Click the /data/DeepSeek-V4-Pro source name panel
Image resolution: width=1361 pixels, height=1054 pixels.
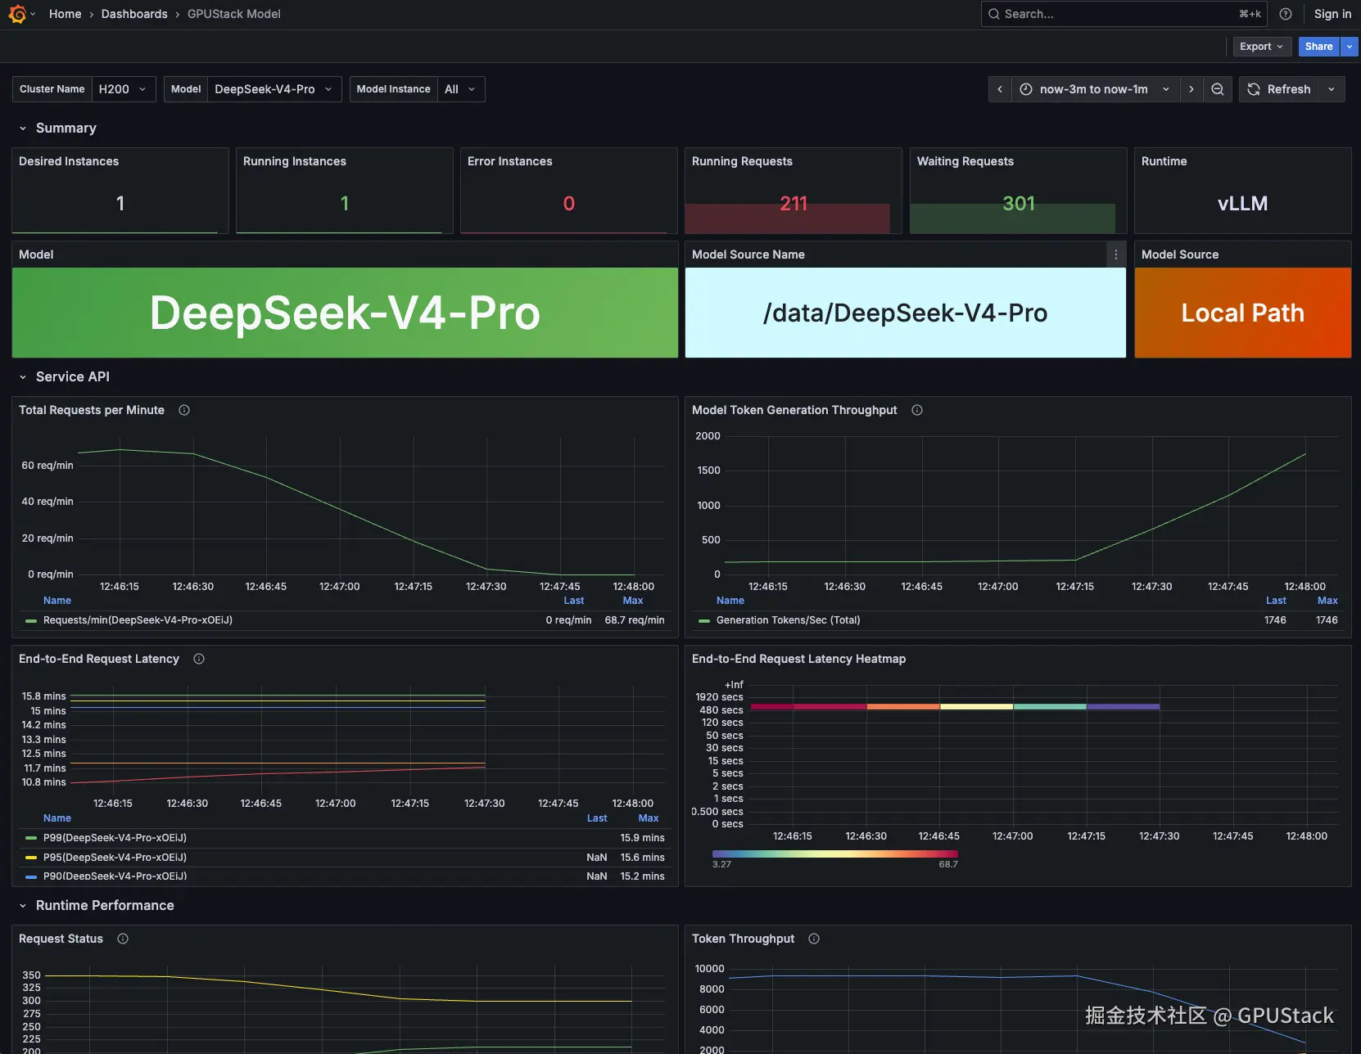[906, 313]
